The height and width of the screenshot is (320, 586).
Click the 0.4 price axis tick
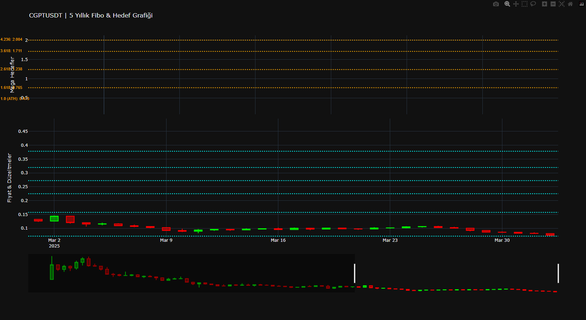click(x=24, y=145)
